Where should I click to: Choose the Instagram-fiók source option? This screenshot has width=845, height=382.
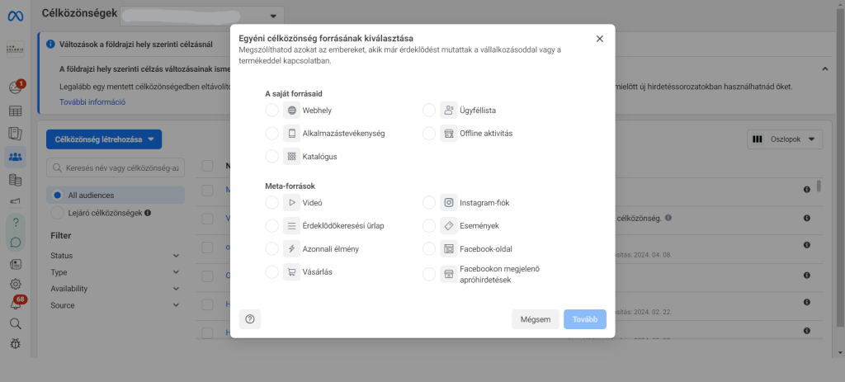(x=428, y=202)
